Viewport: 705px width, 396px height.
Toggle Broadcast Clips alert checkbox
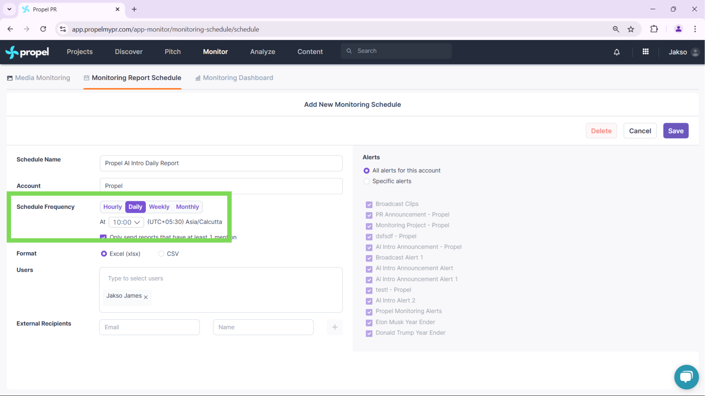pyautogui.click(x=369, y=204)
